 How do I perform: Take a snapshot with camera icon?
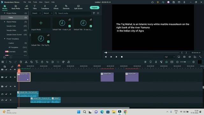[x=184, y=57]
